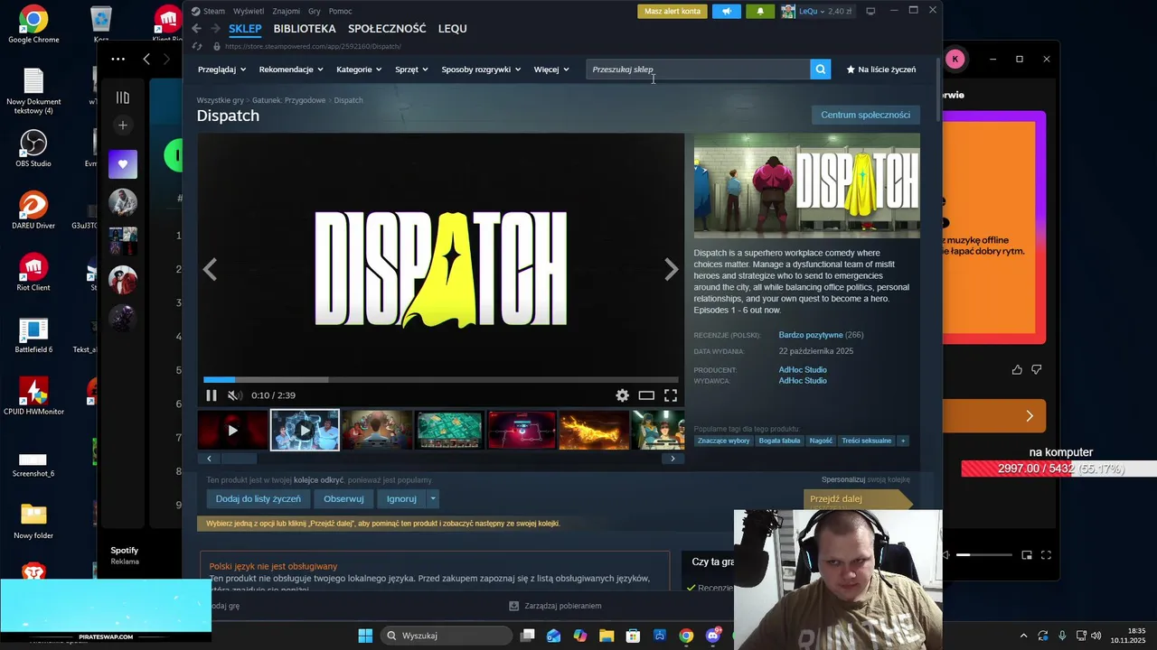
Task: Open LeQu account wallet dropdown
Action: tap(825, 11)
